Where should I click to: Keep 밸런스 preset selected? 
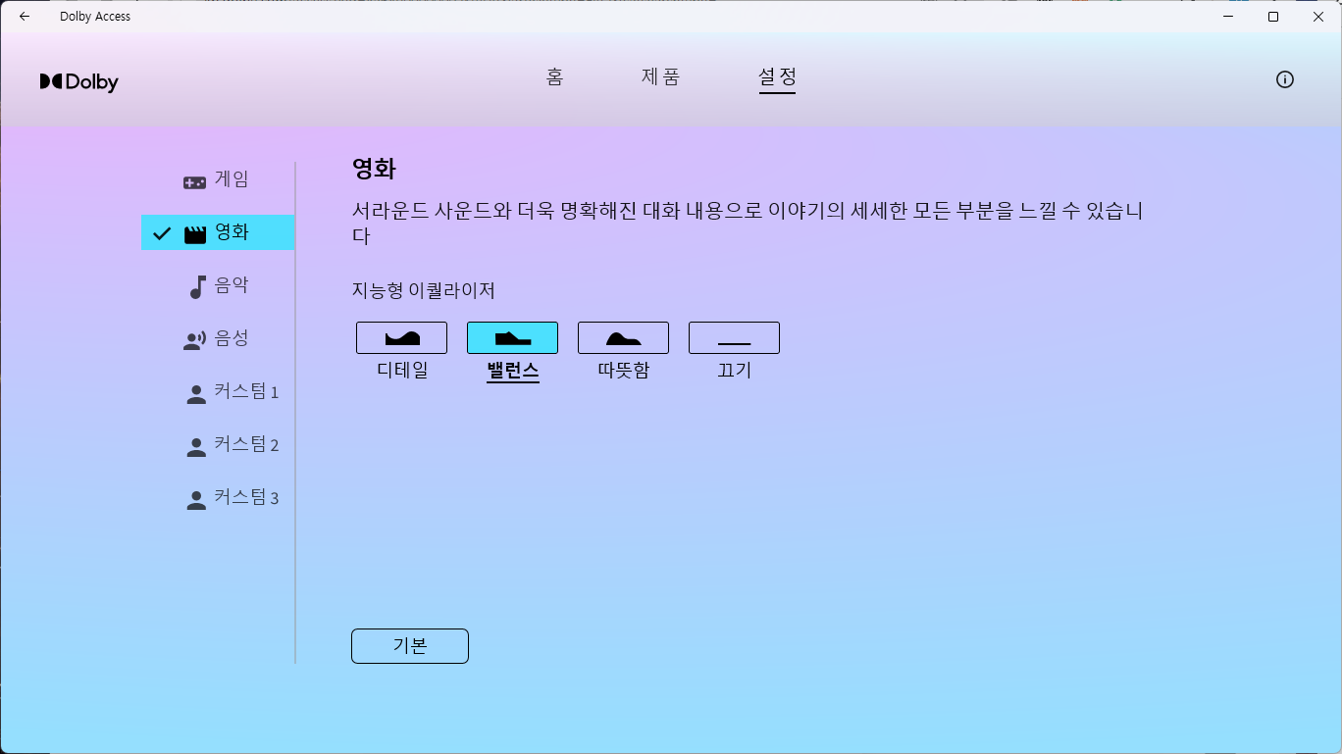click(x=512, y=336)
